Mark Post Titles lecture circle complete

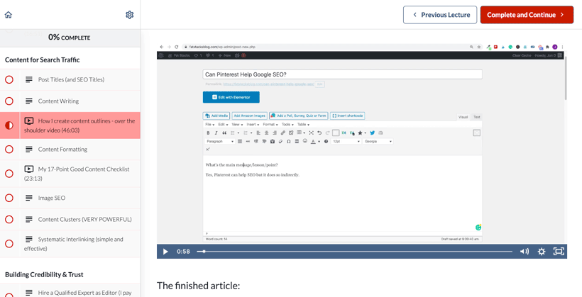pos(9,80)
